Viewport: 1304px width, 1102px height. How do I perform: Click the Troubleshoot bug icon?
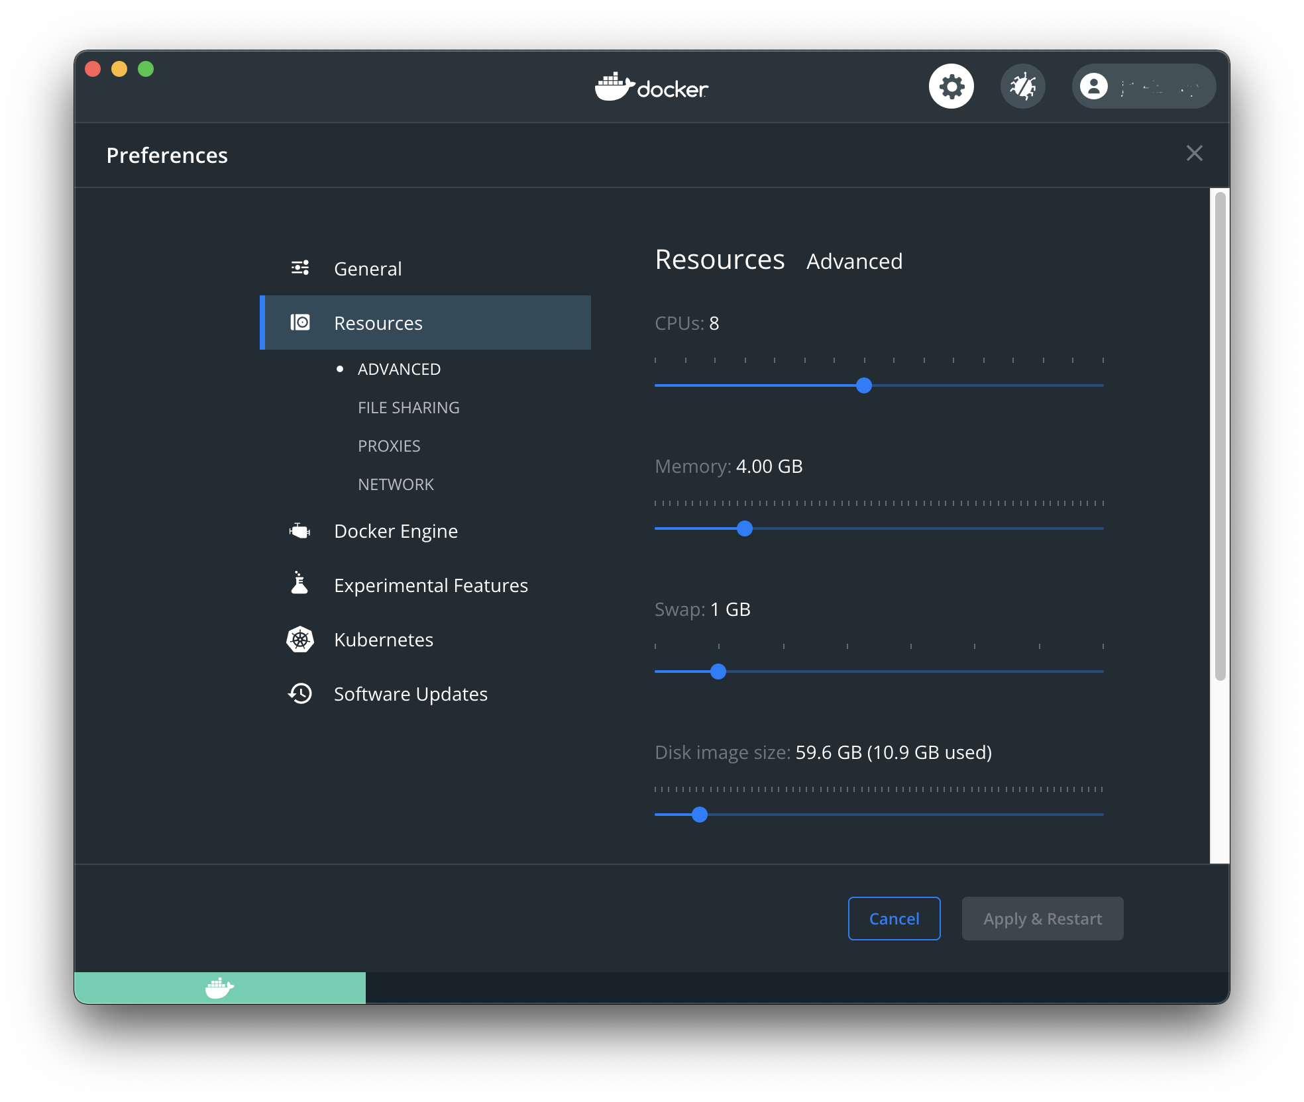[x=1022, y=86]
